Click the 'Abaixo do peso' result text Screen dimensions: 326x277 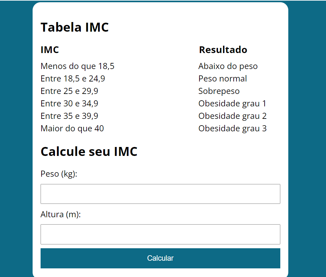(228, 66)
